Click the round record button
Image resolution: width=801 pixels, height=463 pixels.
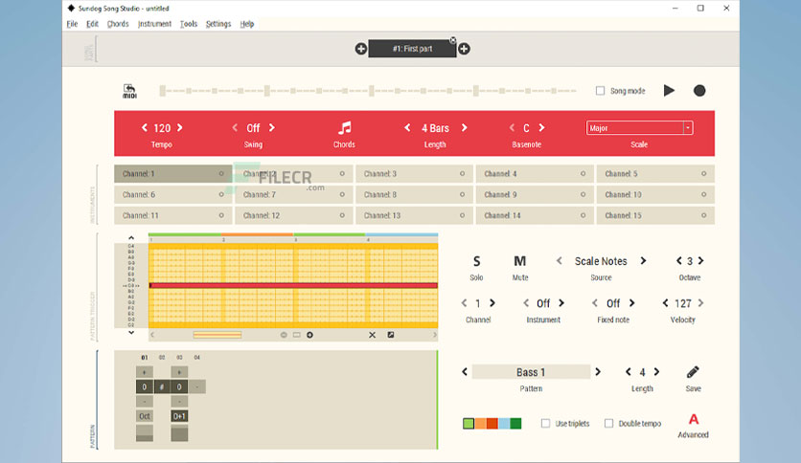point(699,91)
